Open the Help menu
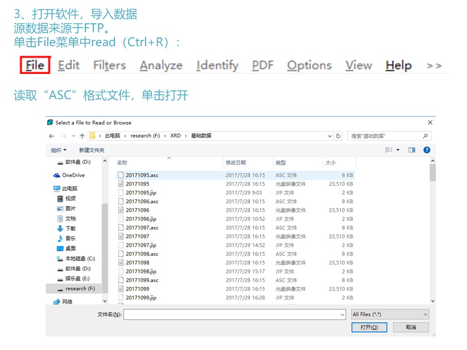 398,66
